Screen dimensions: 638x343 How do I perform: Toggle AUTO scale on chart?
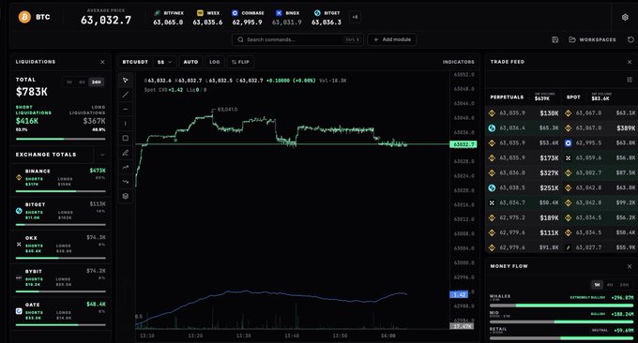pos(190,62)
